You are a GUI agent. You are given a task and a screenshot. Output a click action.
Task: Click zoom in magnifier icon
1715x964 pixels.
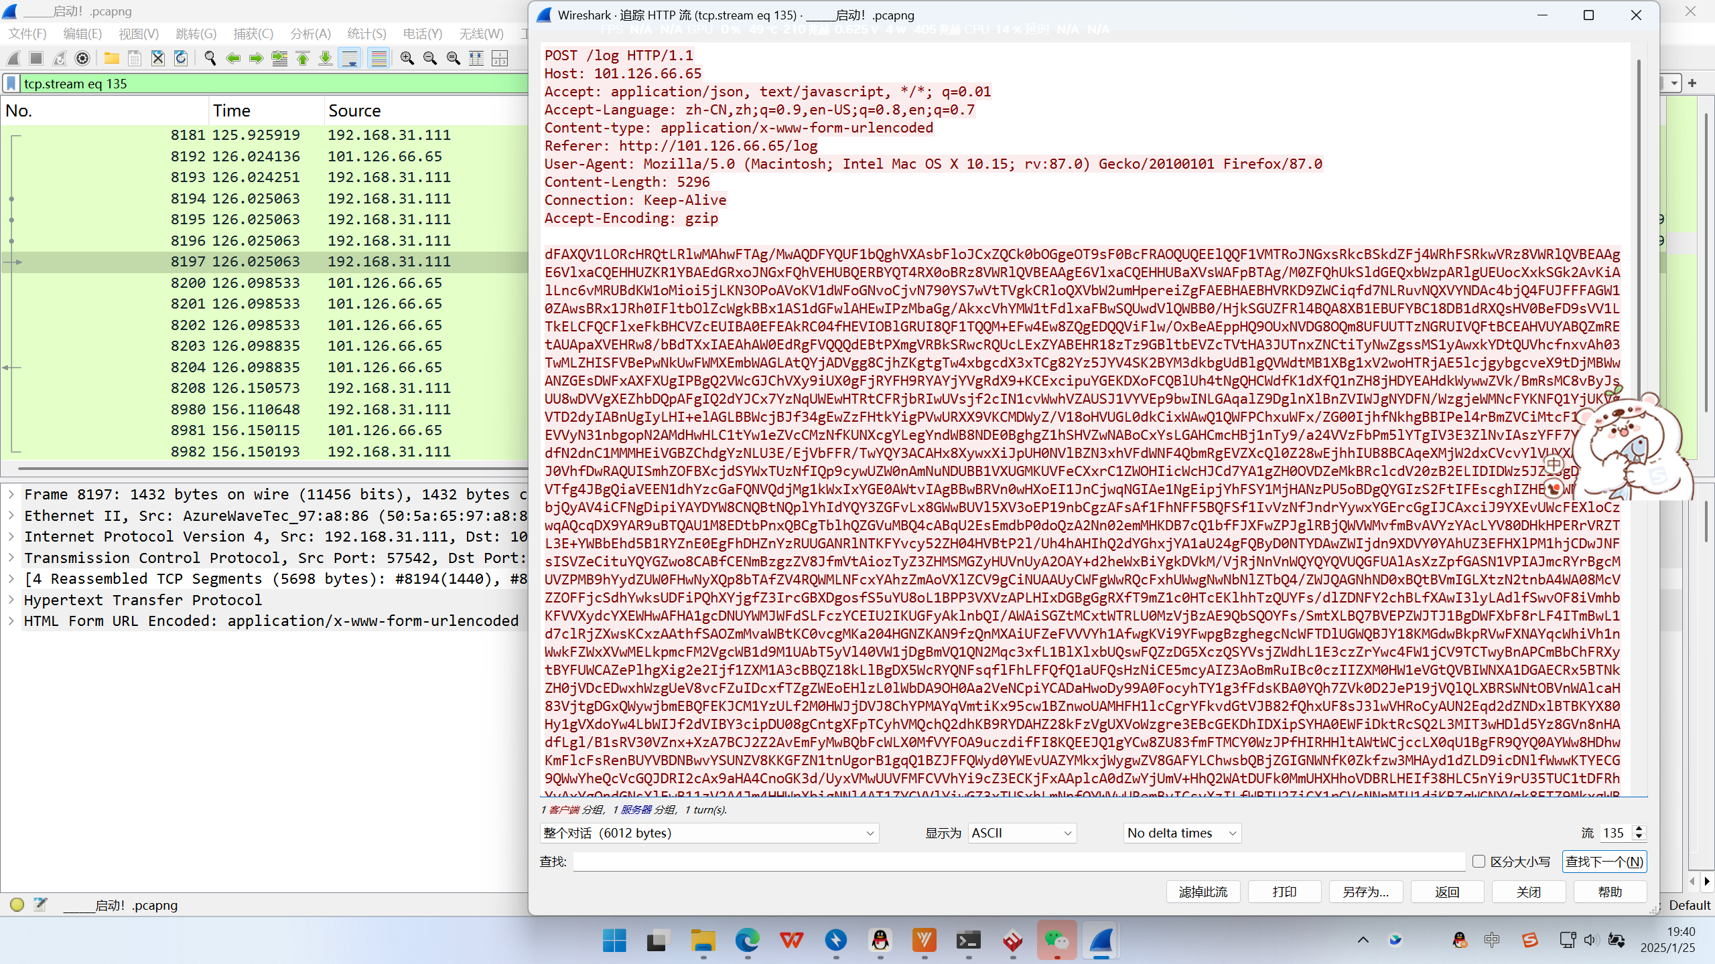point(407,59)
